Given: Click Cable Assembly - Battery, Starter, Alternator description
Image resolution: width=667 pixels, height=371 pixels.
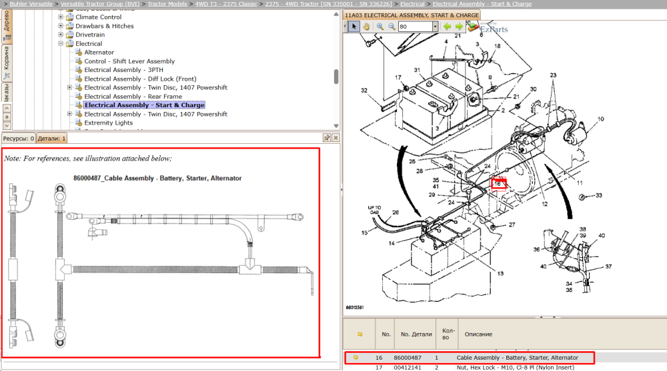Looking at the screenshot, I should coord(518,358).
